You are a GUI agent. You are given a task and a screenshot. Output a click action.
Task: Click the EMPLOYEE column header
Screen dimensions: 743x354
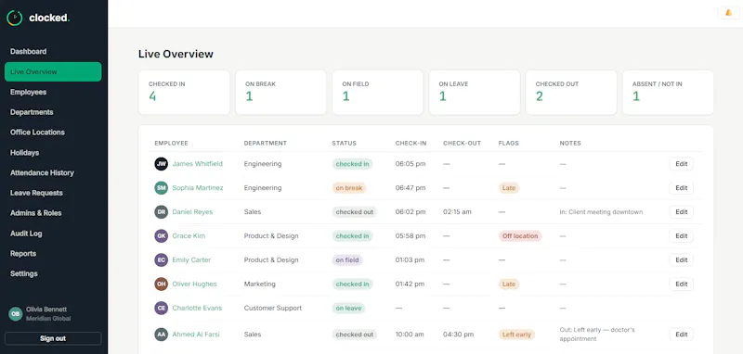pos(171,144)
